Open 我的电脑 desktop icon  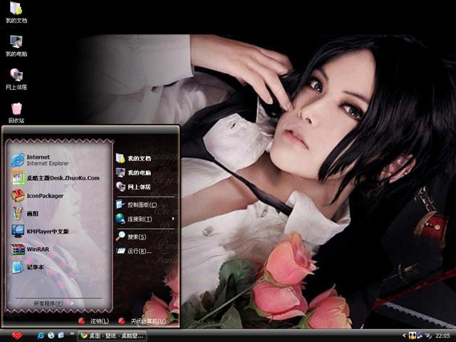click(x=16, y=46)
